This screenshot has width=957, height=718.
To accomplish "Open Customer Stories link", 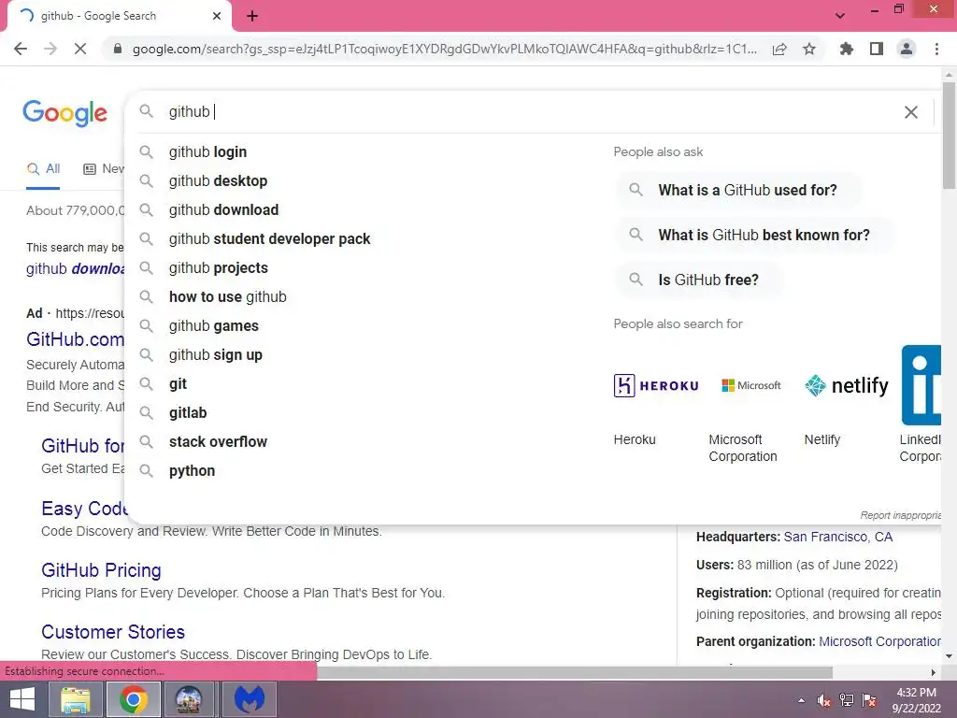I will point(113,632).
